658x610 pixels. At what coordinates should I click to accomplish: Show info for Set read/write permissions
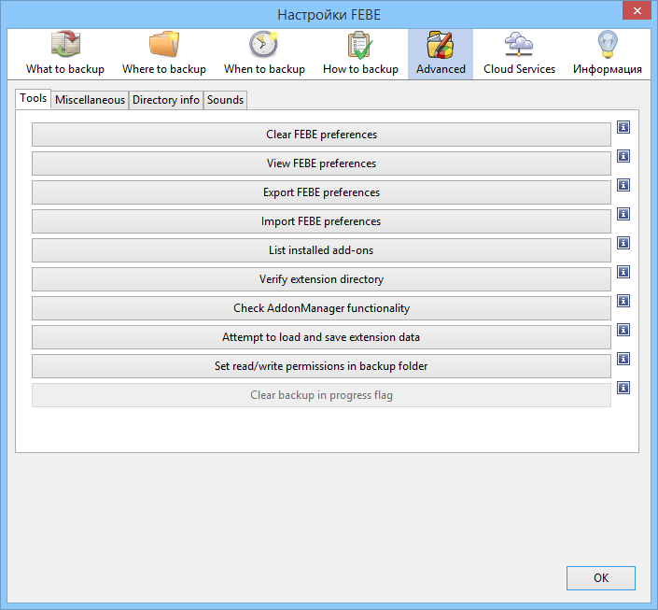(x=623, y=359)
